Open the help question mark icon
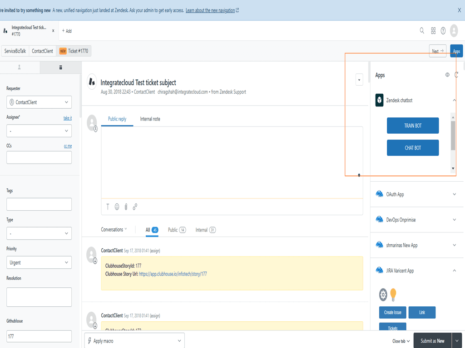The height and width of the screenshot is (348, 465). click(x=443, y=31)
